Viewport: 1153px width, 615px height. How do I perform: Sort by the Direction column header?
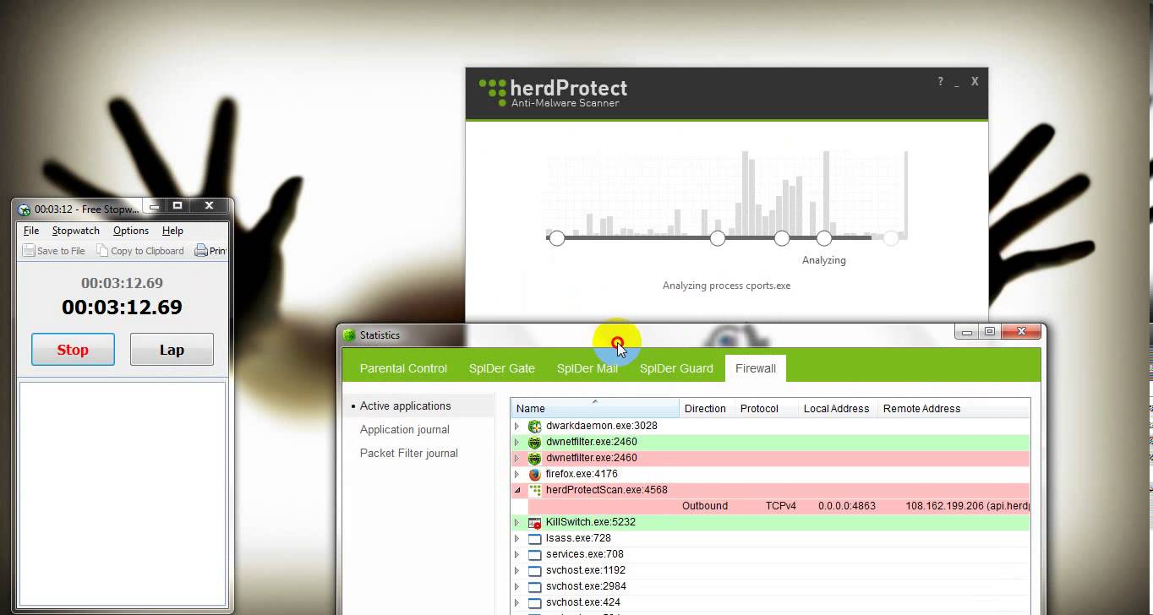coord(706,409)
